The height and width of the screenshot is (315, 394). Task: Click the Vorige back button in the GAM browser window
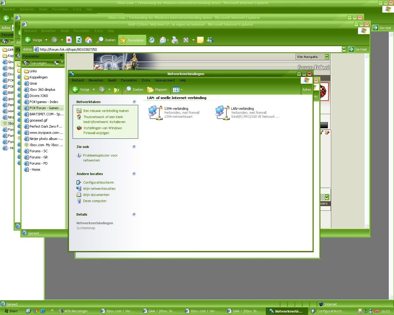click(x=34, y=40)
